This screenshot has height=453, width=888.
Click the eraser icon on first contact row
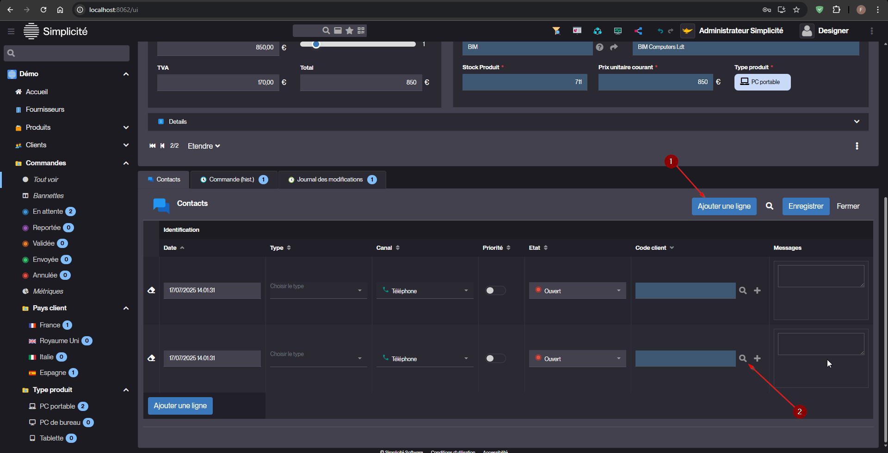[x=151, y=290]
